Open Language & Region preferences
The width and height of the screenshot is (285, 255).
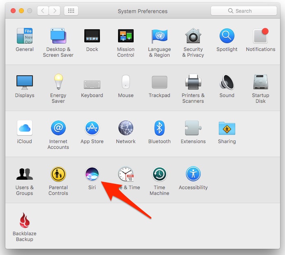(159, 37)
